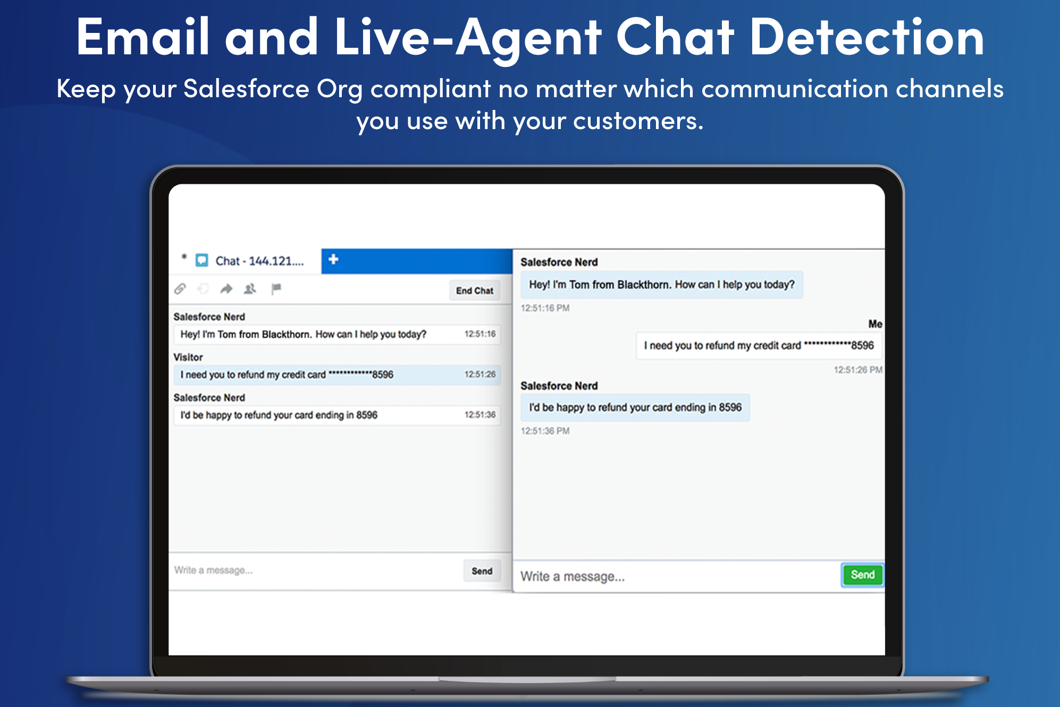Image resolution: width=1060 pixels, height=707 pixels.
Task: Click Visitor message about credit card refund
Action: pyautogui.click(x=337, y=374)
